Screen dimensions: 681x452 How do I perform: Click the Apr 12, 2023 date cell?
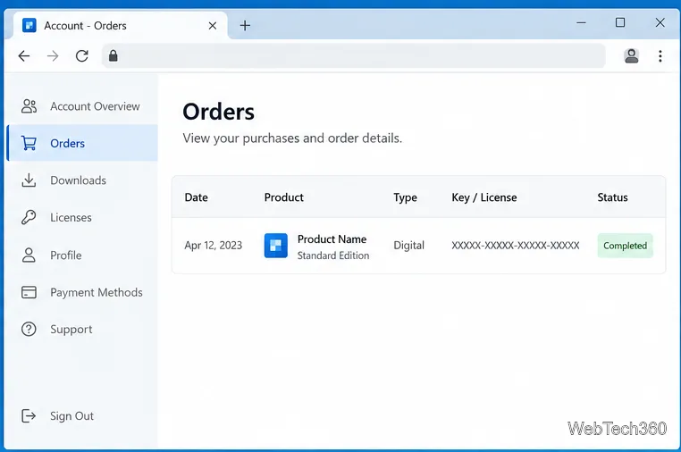point(214,246)
